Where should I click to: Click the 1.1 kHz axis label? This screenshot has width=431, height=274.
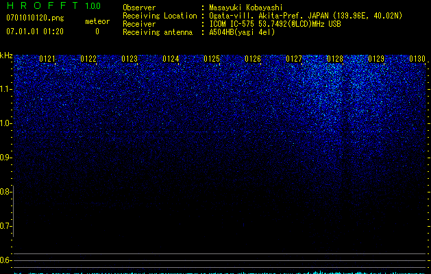tap(5, 89)
